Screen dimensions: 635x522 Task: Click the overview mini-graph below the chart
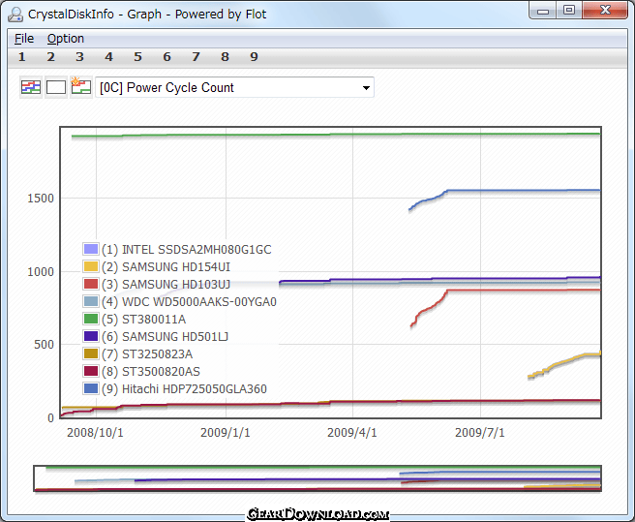click(x=317, y=478)
